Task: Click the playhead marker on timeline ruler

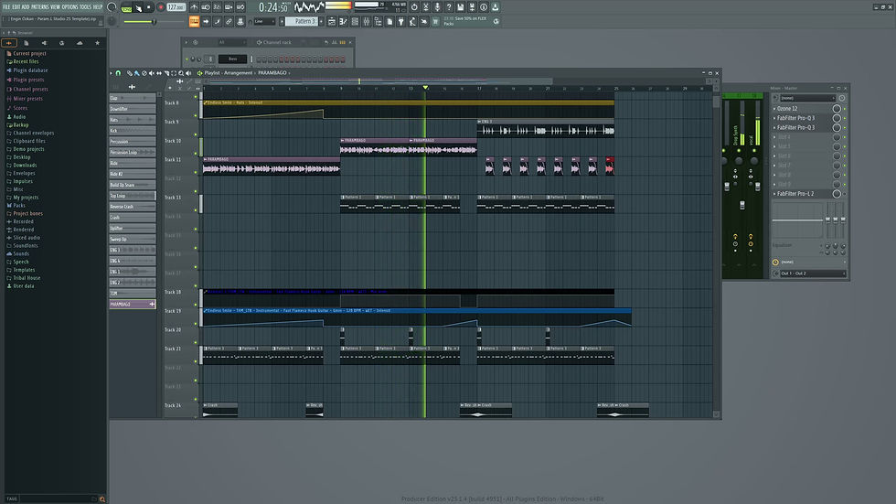Action: click(x=425, y=88)
